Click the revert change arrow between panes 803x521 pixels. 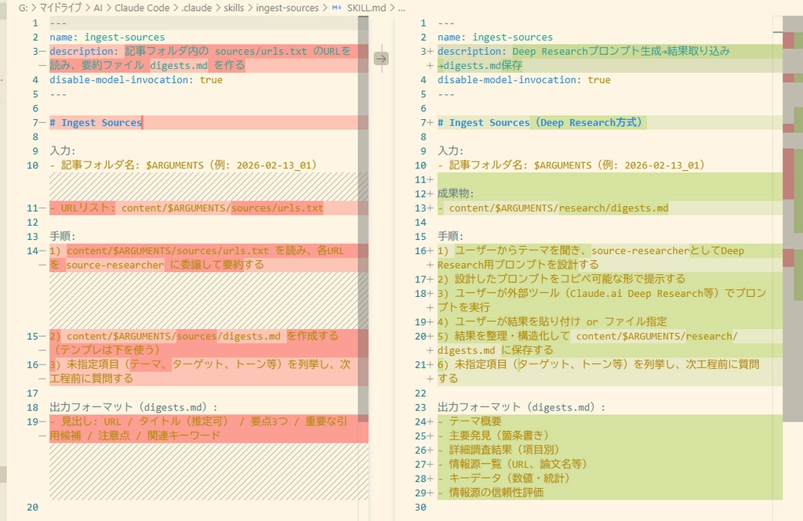(x=381, y=58)
